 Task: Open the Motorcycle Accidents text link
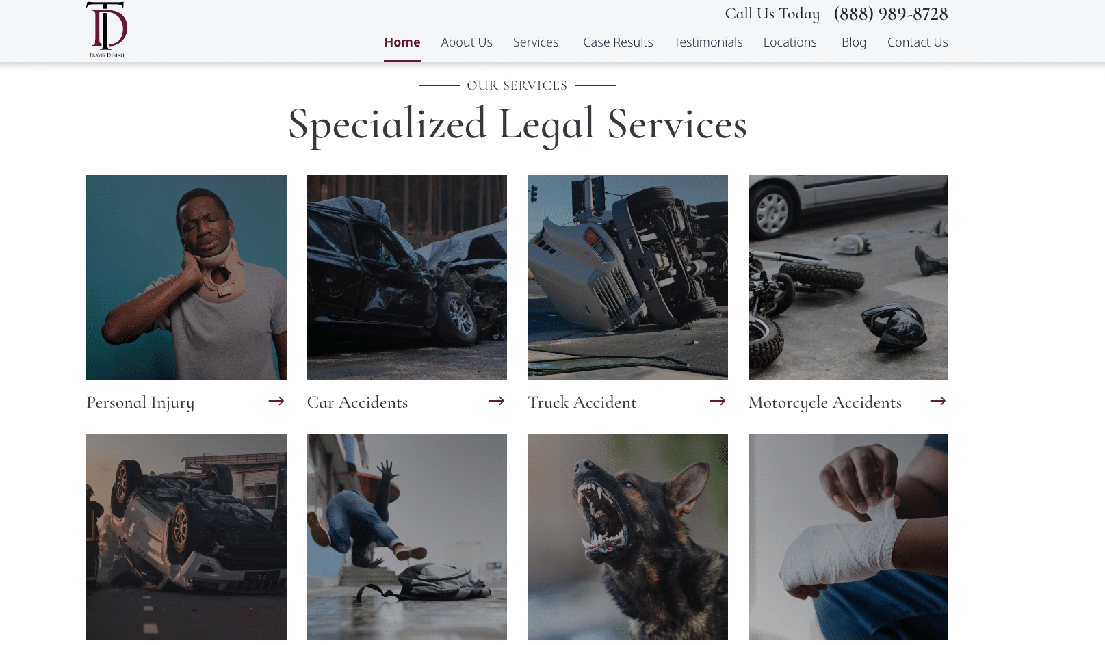(x=825, y=402)
